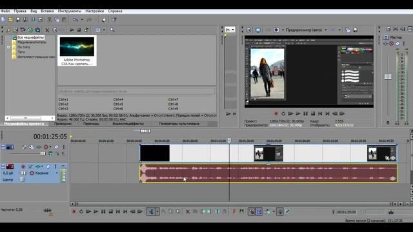Toggle loop playback in preview window

tap(283, 113)
